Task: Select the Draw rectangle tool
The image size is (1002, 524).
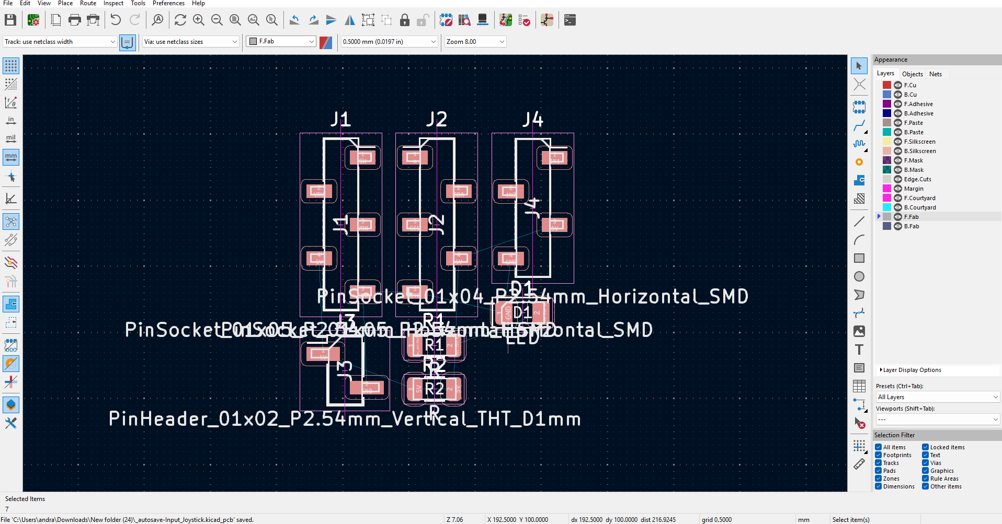Action: (859, 258)
